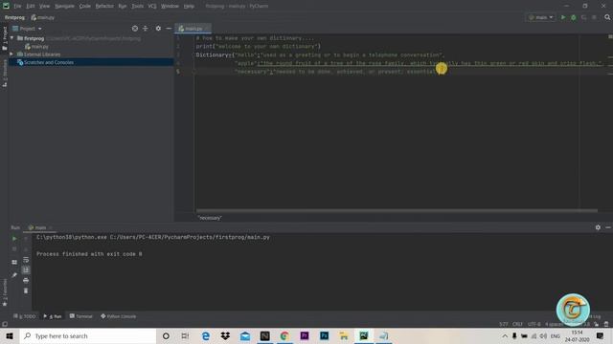Click the Locate/Select Opened File target icon
This screenshot has width=613, height=344.
tap(135, 29)
